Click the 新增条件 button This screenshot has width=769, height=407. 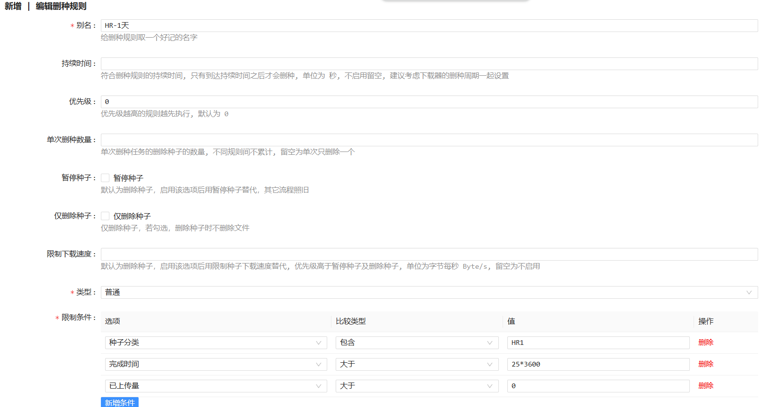click(x=120, y=402)
